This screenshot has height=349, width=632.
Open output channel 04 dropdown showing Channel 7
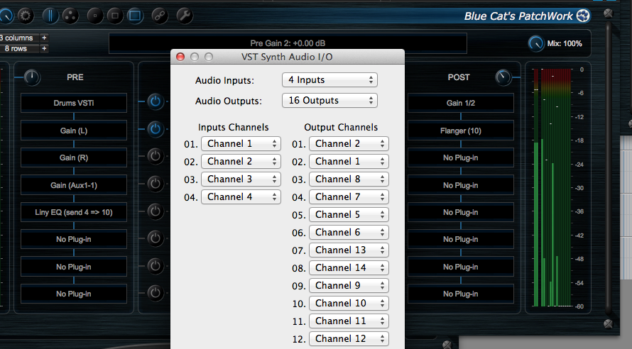[349, 196]
